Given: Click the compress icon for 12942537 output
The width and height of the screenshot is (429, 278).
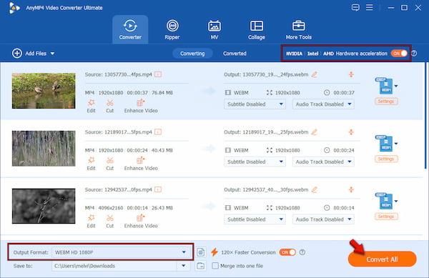Looking at the screenshot, I should click(351, 189).
